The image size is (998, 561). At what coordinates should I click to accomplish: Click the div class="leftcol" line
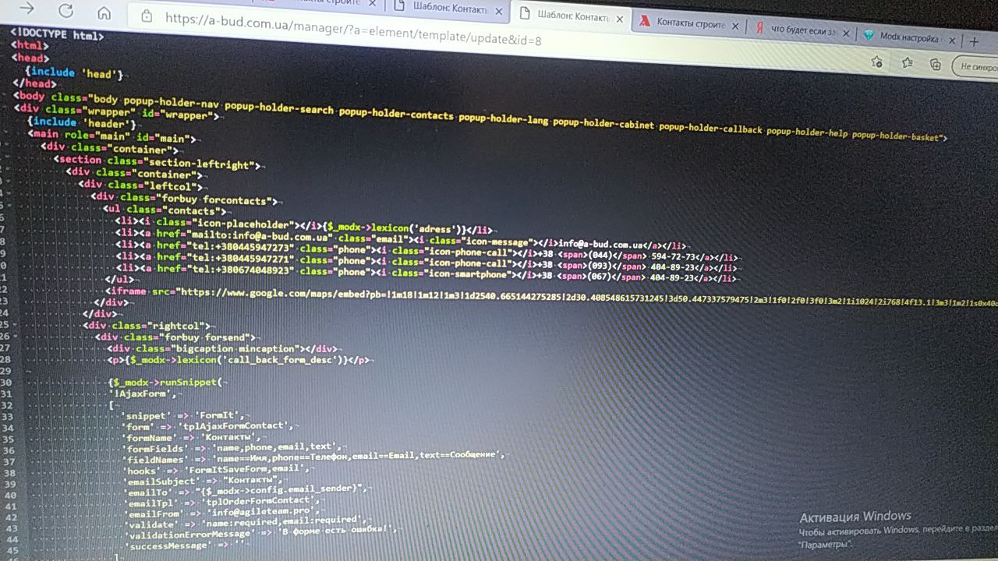tap(140, 185)
